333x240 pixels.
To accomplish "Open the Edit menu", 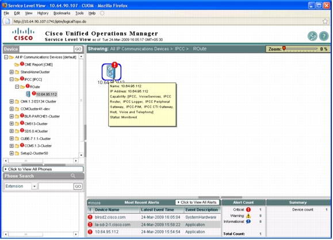I will pyautogui.click(x=17, y=13).
